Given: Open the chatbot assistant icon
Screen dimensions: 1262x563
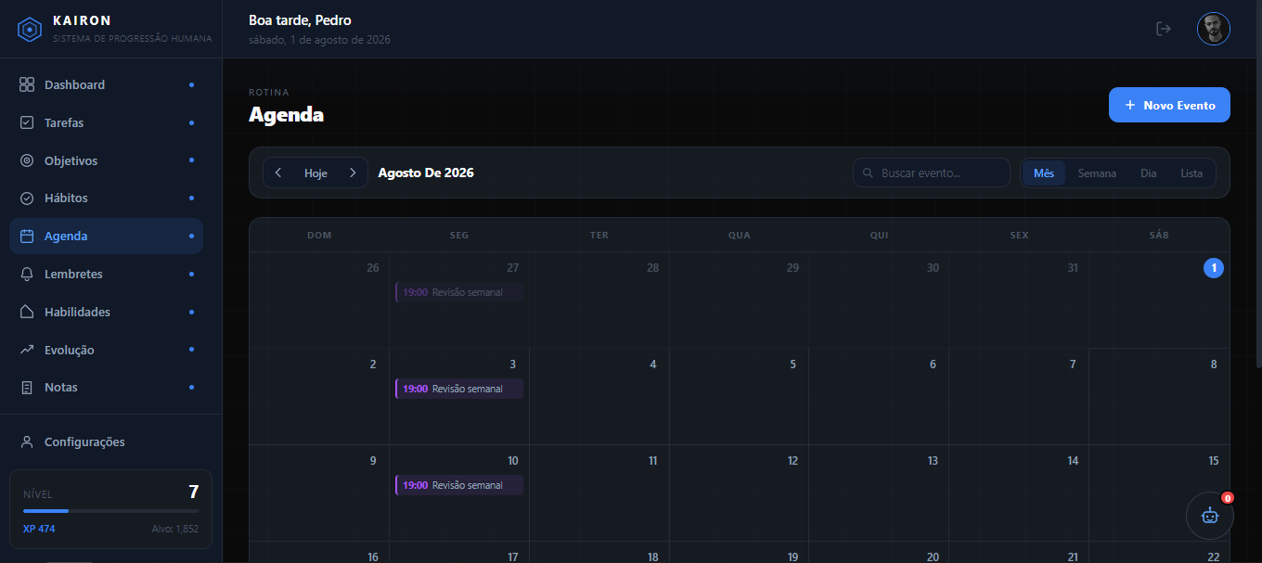Looking at the screenshot, I should tap(1210, 516).
